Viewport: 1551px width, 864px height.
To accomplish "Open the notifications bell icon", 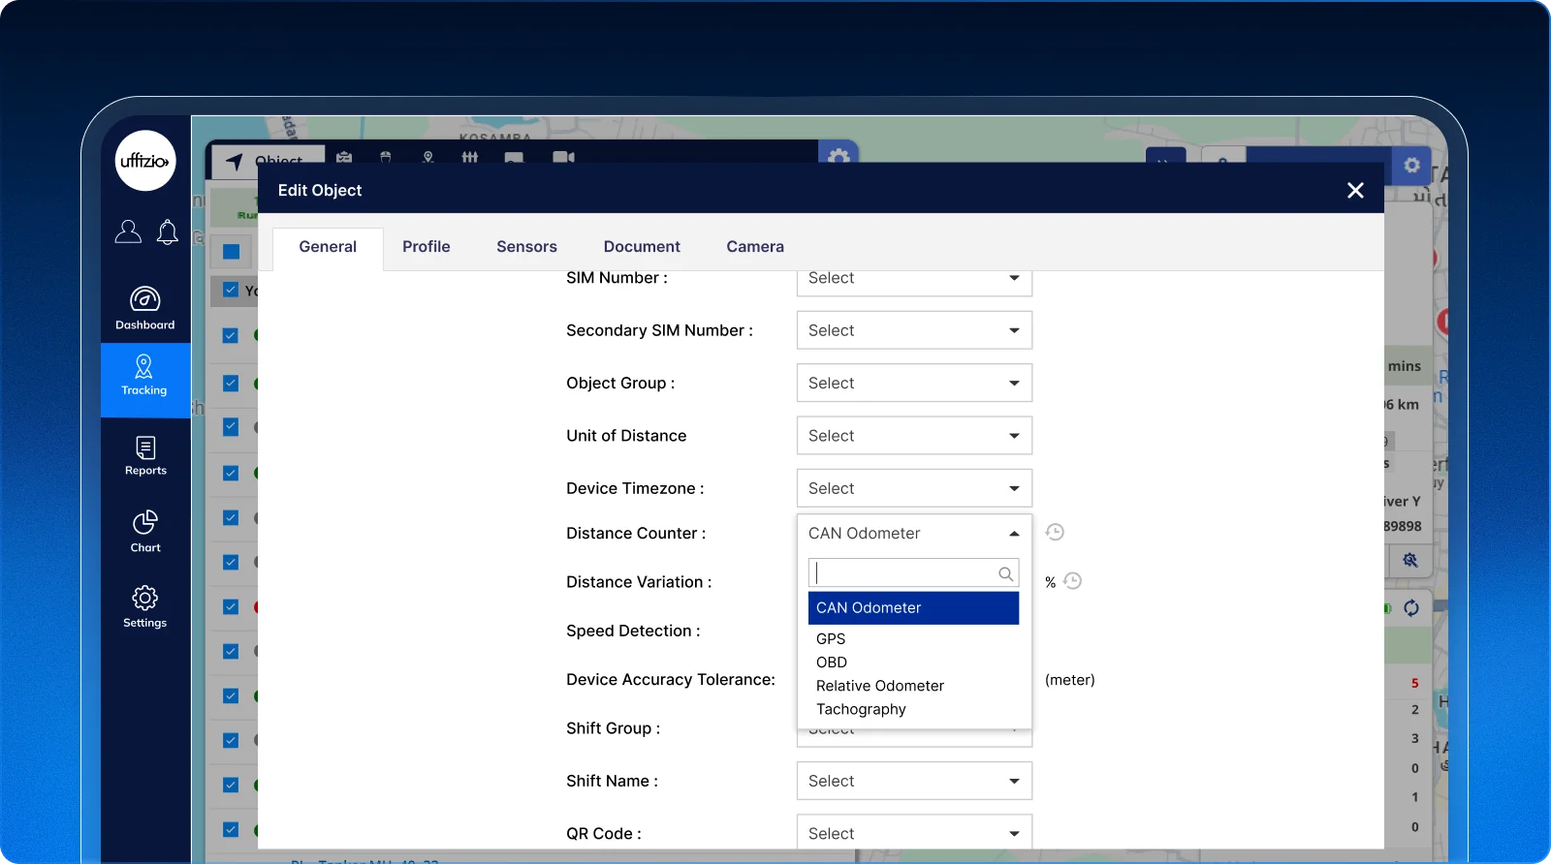I will [x=168, y=231].
